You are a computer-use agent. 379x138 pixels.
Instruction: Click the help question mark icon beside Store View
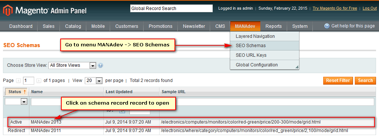coord(100,65)
